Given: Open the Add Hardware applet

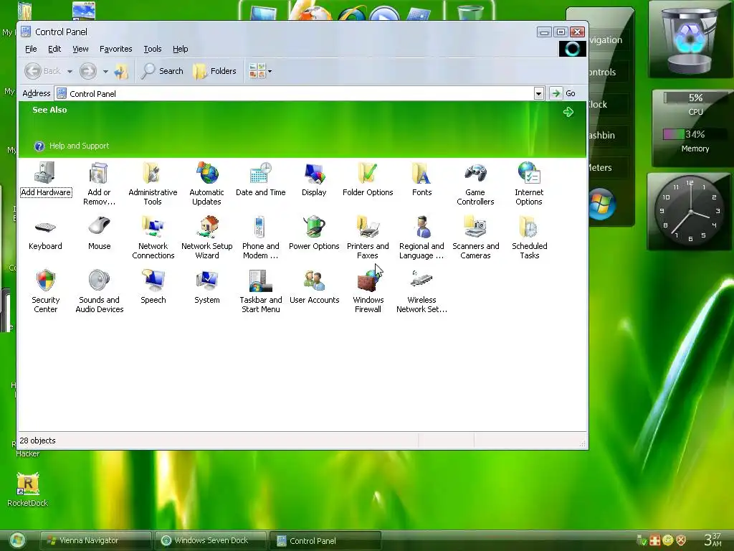Looking at the screenshot, I should pos(45,179).
